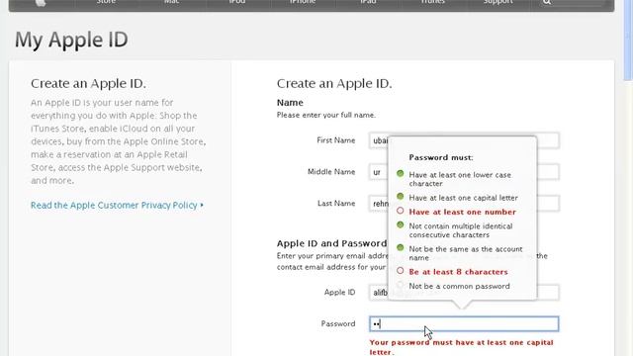Screen dimensions: 633x356
Task: Click the red password capital letter error message
Action: [x=461, y=347]
